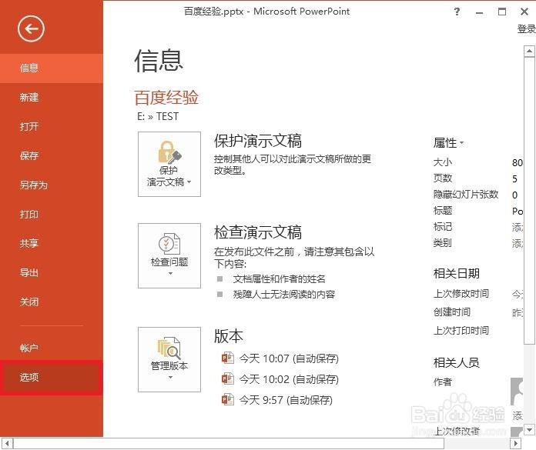The image size is (536, 450).
Task: Click the Help question mark icon
Action: (457, 12)
